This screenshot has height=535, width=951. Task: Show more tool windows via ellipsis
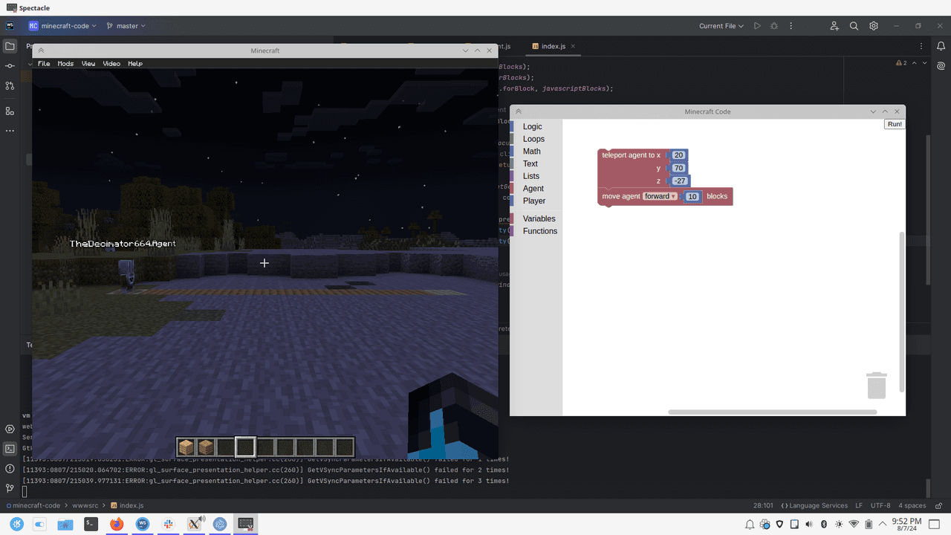(10, 131)
